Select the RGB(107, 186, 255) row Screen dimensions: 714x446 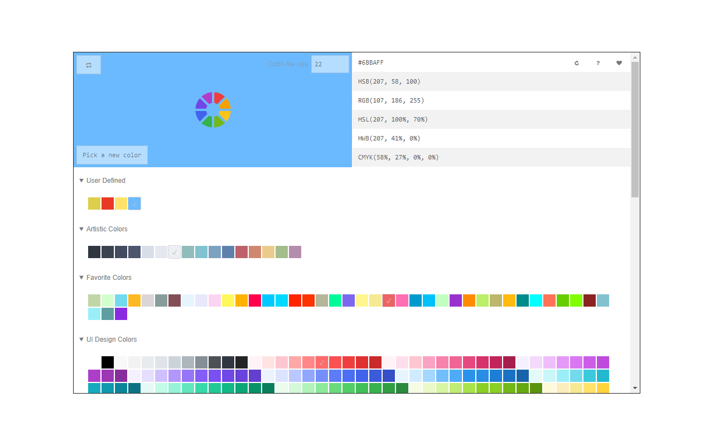(x=491, y=100)
